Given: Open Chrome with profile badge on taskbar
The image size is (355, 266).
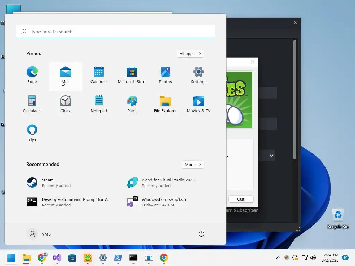Looking at the screenshot, I should [42, 258].
